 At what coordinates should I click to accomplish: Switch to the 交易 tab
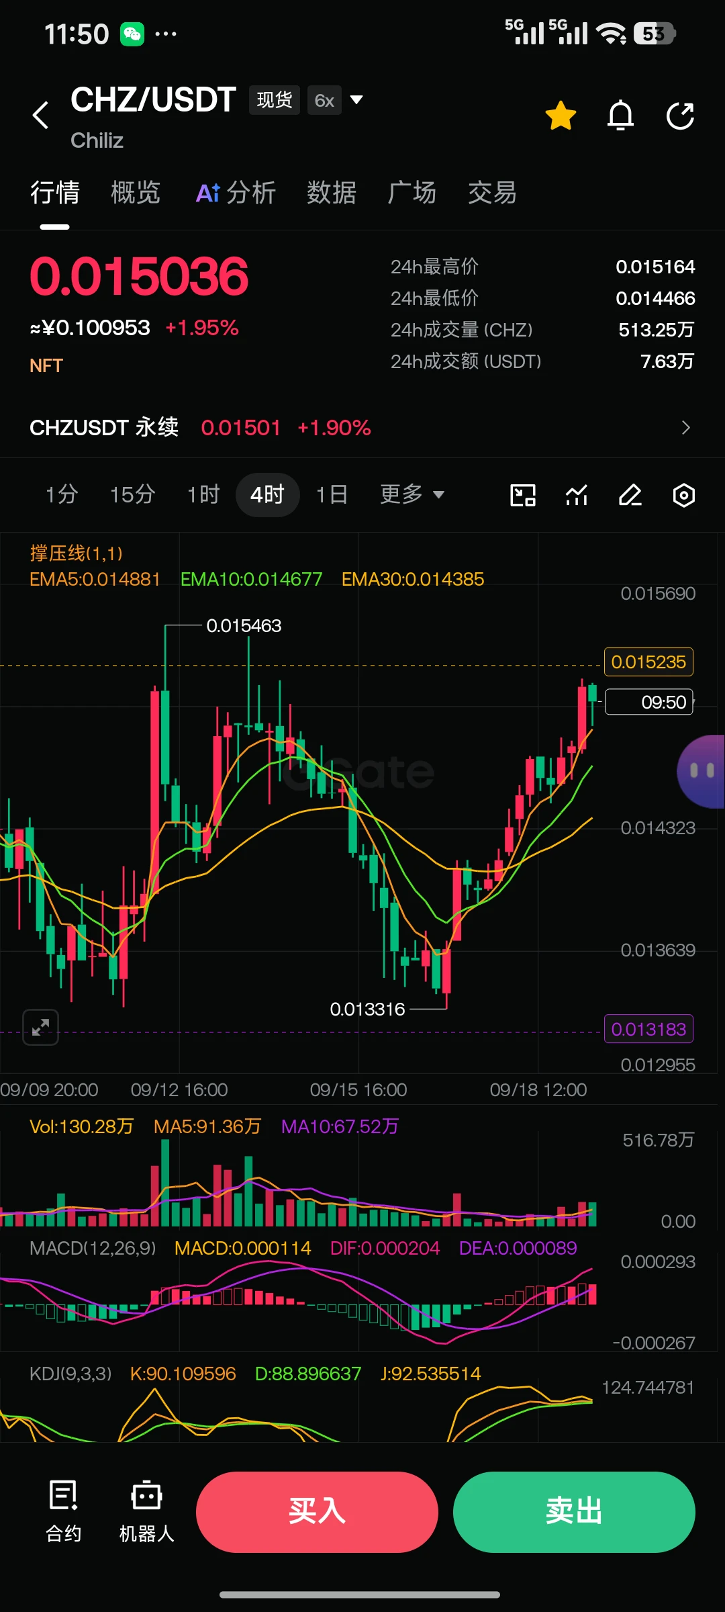493,192
